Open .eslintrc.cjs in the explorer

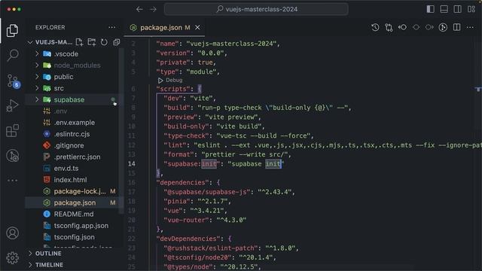click(x=73, y=134)
